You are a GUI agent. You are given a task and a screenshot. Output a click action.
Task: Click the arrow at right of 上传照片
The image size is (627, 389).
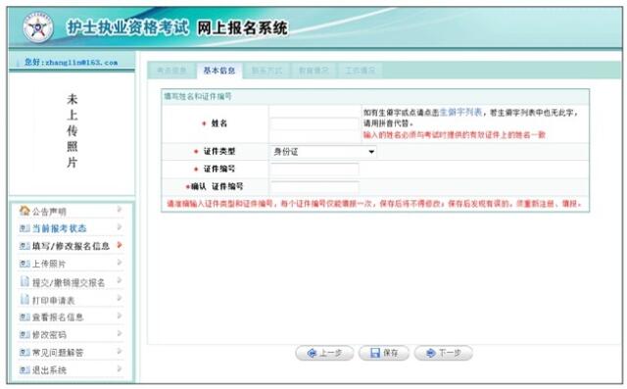[x=120, y=263]
